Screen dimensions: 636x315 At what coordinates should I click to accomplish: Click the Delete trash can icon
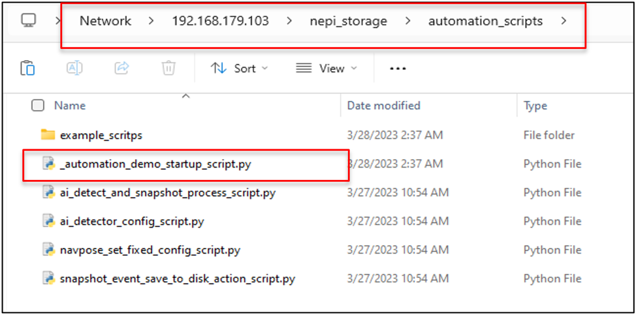point(168,68)
